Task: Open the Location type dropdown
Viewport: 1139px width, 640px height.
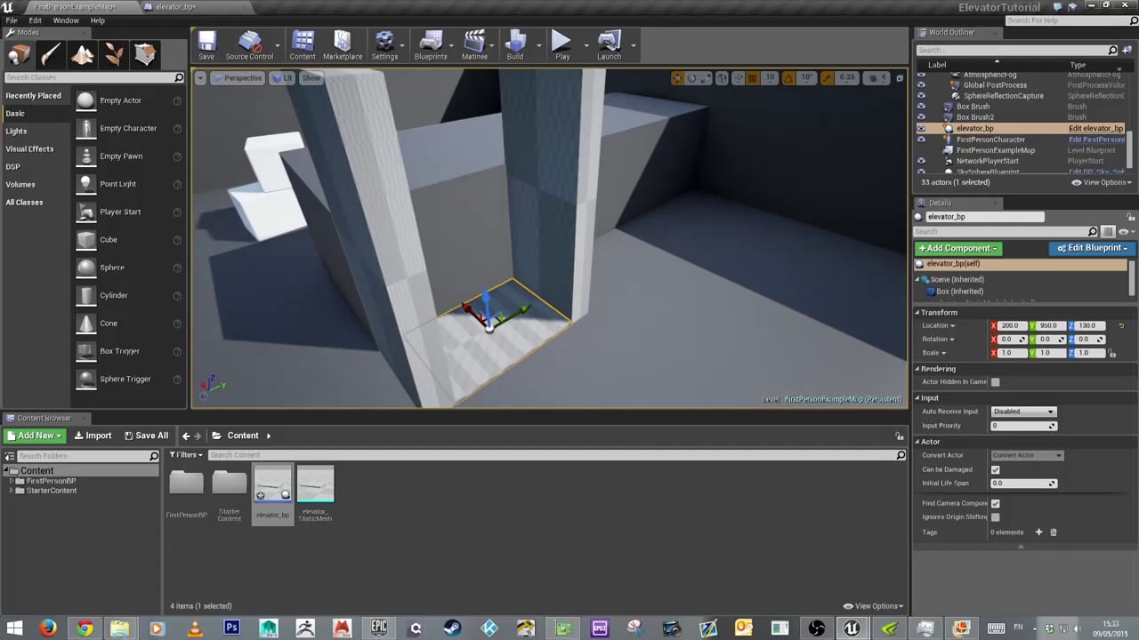Action: pyautogui.click(x=939, y=325)
